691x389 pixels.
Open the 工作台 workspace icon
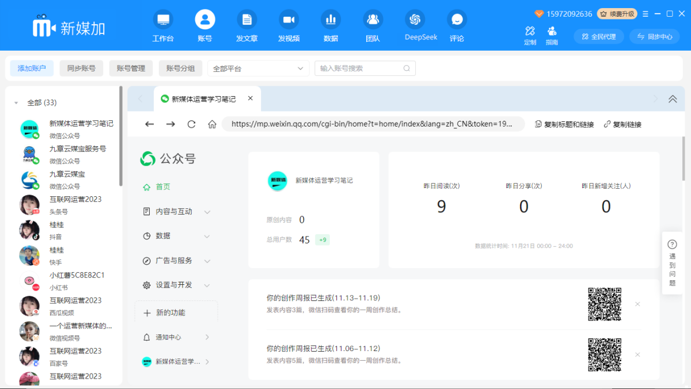[x=163, y=25]
